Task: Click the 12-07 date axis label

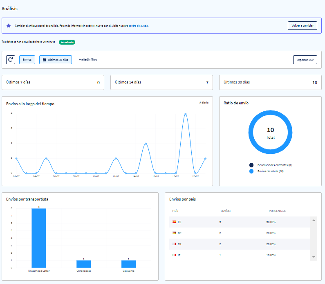Action: pyautogui.click(x=116, y=176)
